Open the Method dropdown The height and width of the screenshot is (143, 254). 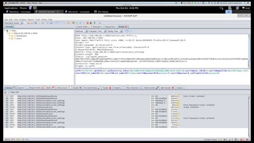[x=81, y=31]
